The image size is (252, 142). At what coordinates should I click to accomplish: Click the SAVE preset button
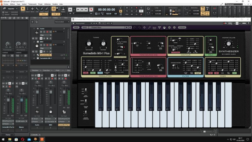pyautogui.click(x=85, y=27)
